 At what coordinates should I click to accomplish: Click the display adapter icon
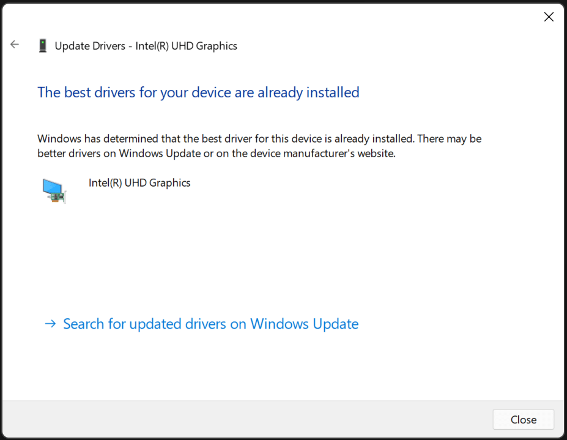(54, 190)
